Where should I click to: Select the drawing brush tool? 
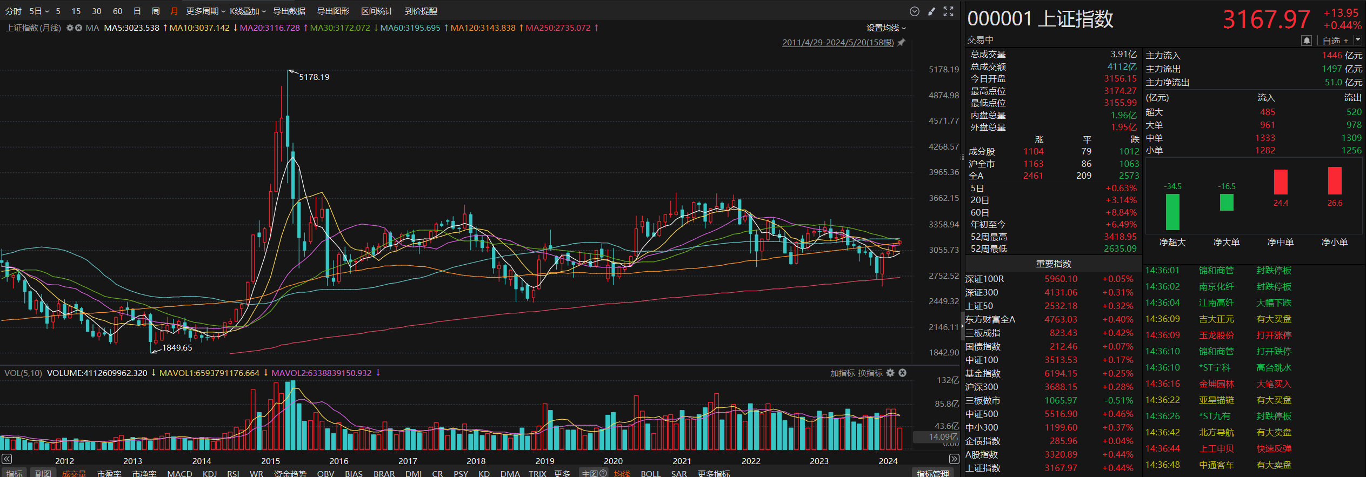[931, 11]
